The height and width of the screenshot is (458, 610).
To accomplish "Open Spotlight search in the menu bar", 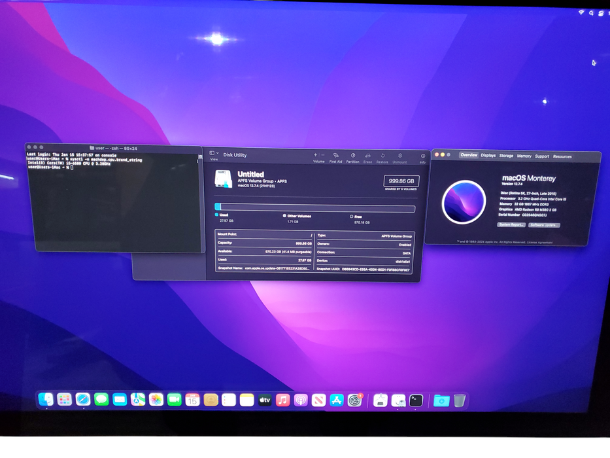I will (591, 13).
